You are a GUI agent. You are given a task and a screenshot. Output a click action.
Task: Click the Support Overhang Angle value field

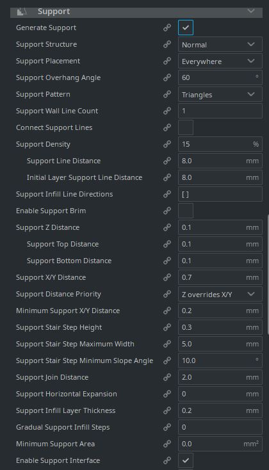[x=220, y=77]
